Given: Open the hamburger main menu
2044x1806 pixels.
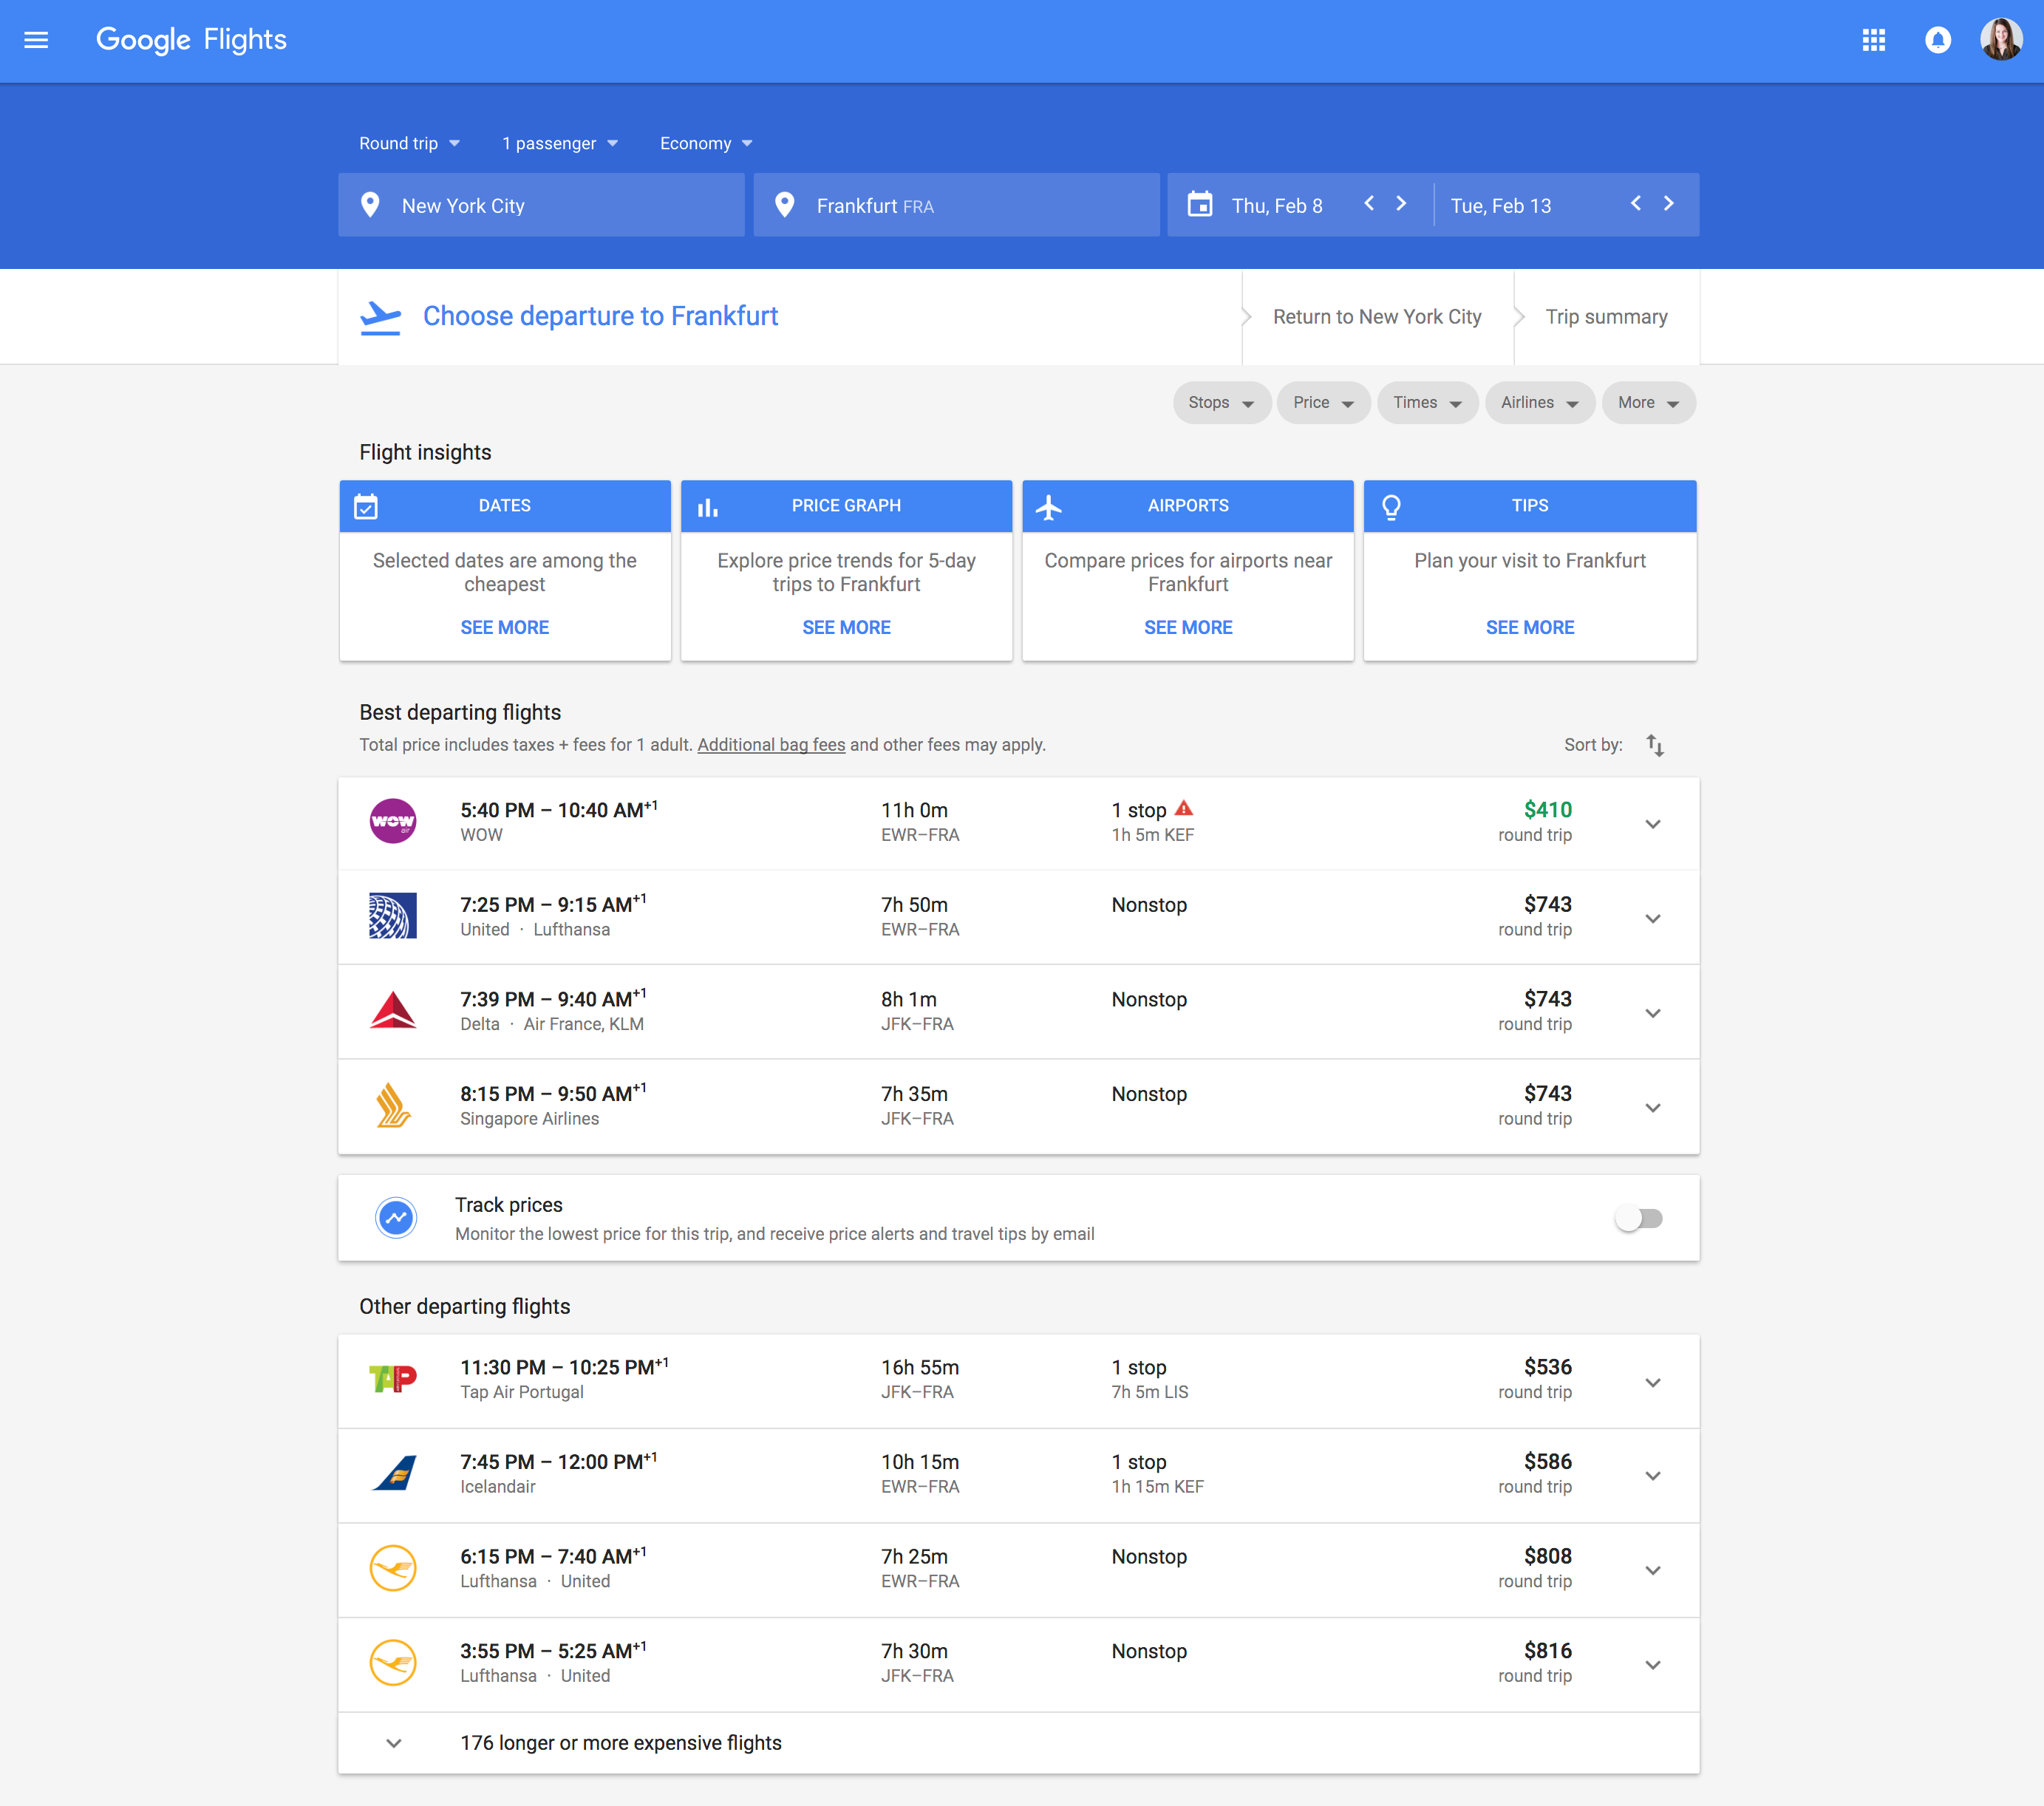Looking at the screenshot, I should [36, 40].
